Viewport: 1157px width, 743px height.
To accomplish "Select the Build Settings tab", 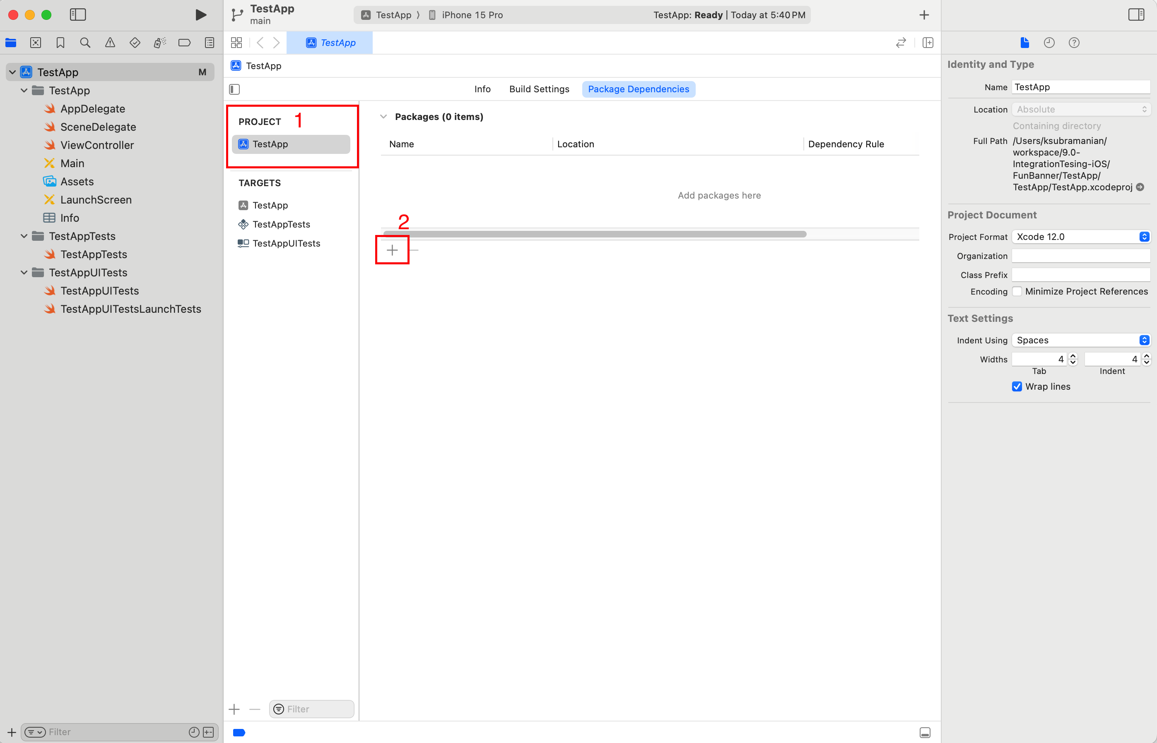I will point(539,89).
